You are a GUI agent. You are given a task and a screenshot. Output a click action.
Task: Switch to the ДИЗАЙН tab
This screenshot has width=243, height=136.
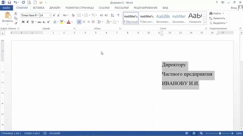(55, 8)
